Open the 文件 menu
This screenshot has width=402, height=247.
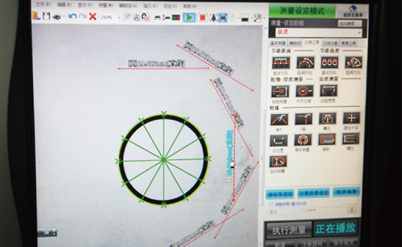tap(41, 4)
